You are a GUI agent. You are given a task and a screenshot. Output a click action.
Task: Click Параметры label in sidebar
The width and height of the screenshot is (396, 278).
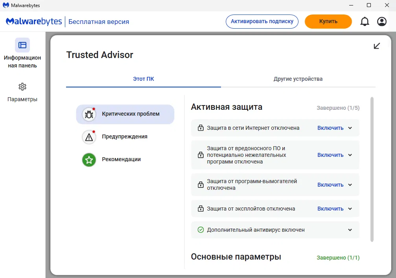click(x=22, y=99)
